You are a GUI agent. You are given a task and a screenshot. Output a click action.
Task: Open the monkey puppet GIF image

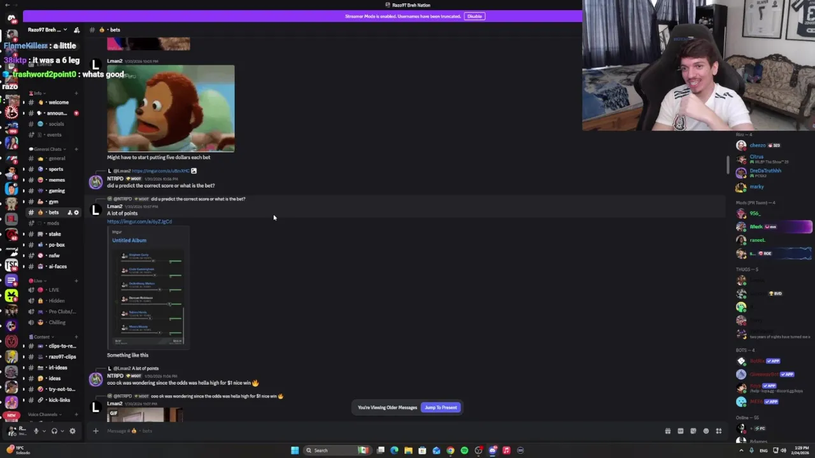171,109
